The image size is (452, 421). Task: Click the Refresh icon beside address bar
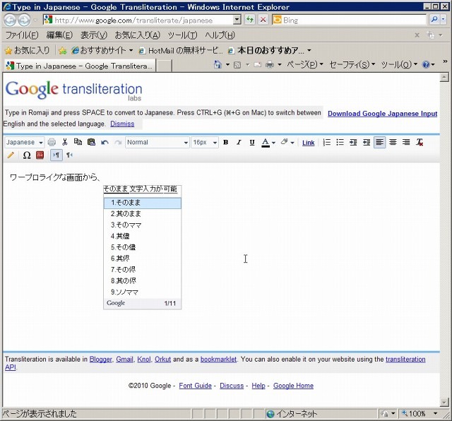249,20
